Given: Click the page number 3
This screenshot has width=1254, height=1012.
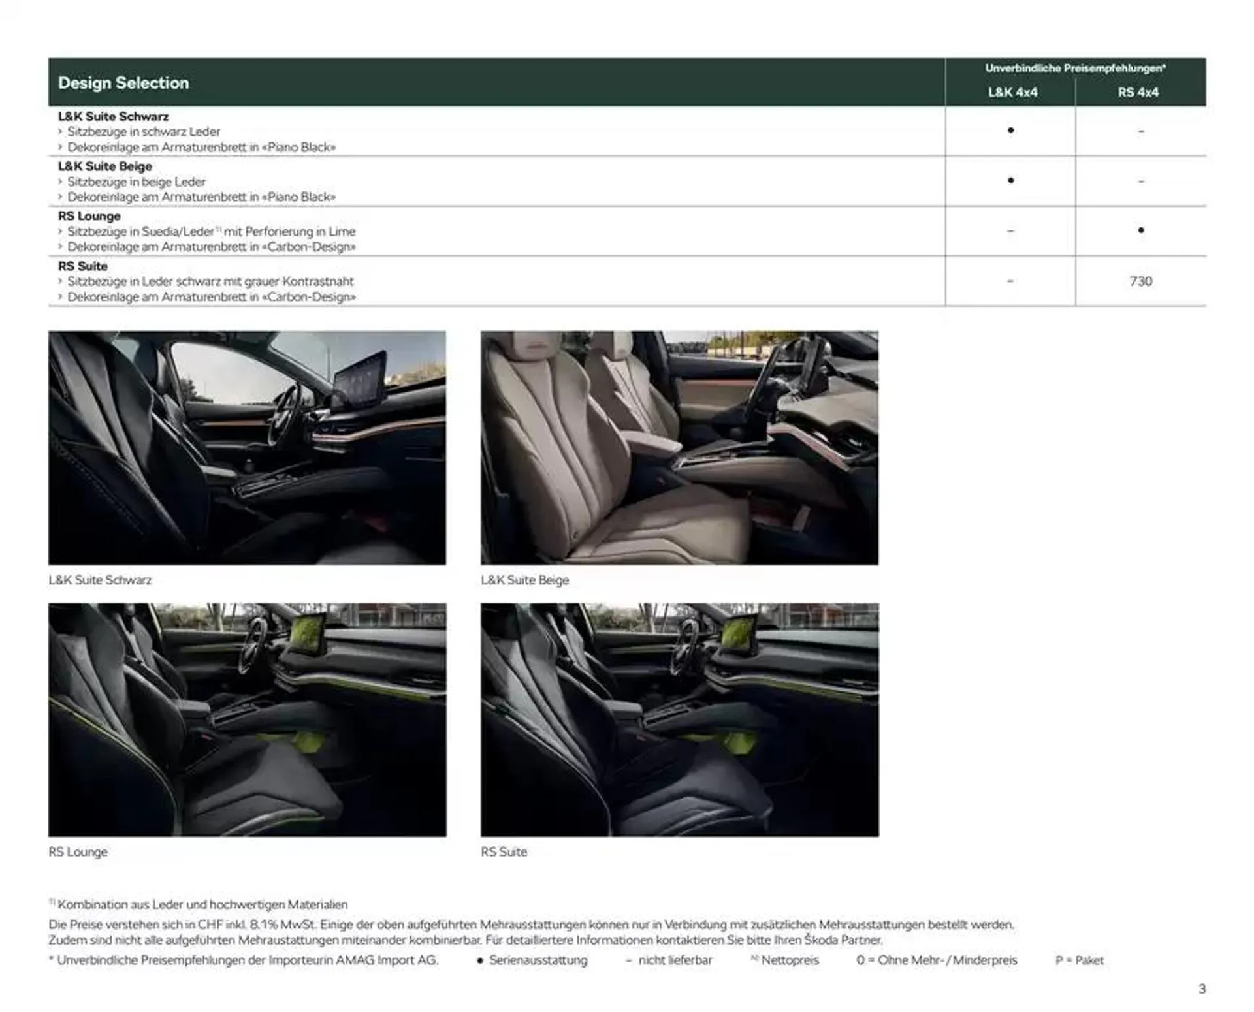Looking at the screenshot, I should pyautogui.click(x=1202, y=989).
